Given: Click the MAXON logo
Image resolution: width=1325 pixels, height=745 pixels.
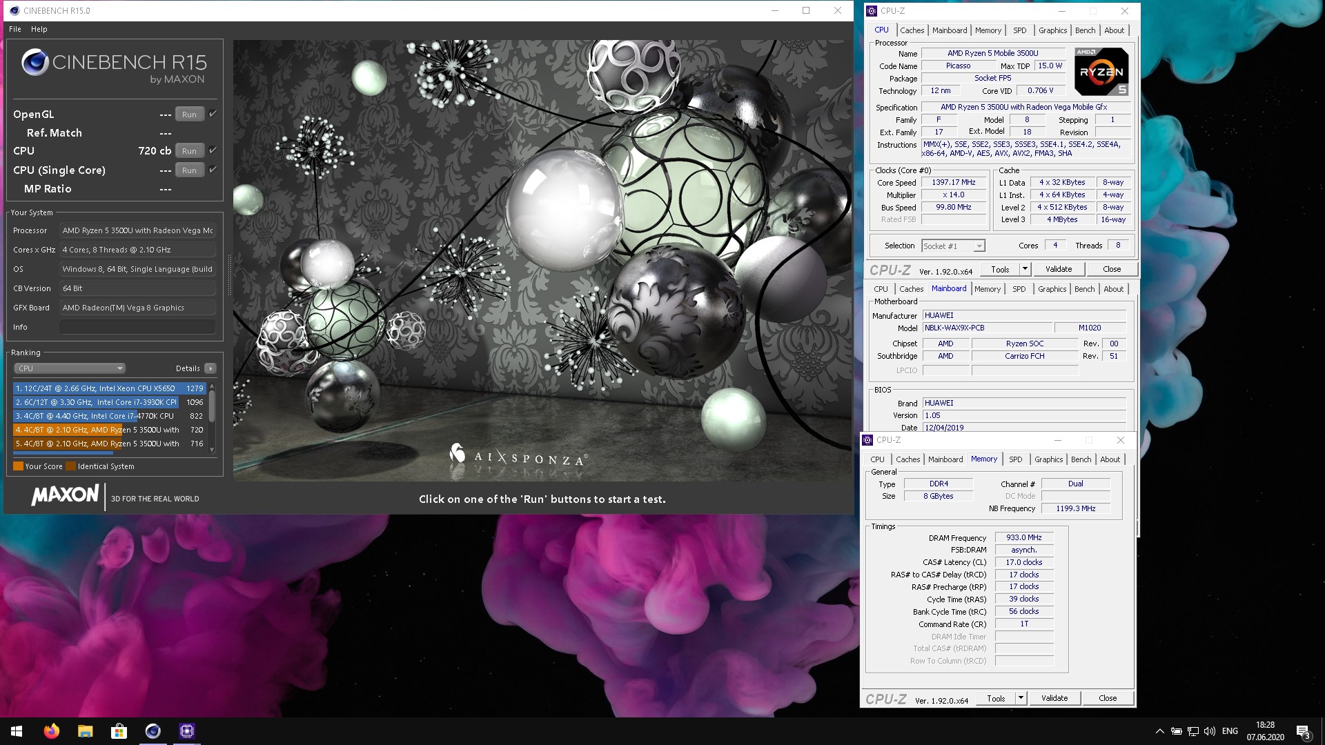Looking at the screenshot, I should pos(65,495).
